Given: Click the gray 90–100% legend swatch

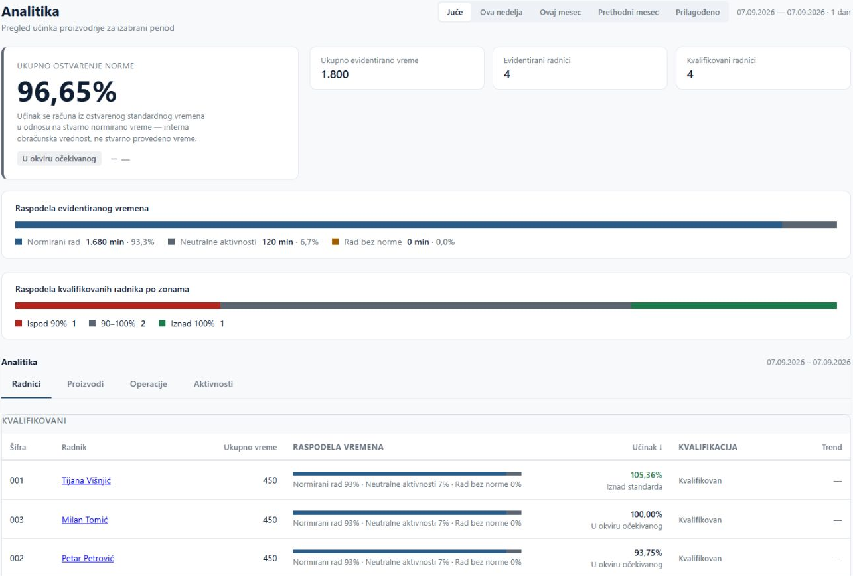Looking at the screenshot, I should [92, 324].
